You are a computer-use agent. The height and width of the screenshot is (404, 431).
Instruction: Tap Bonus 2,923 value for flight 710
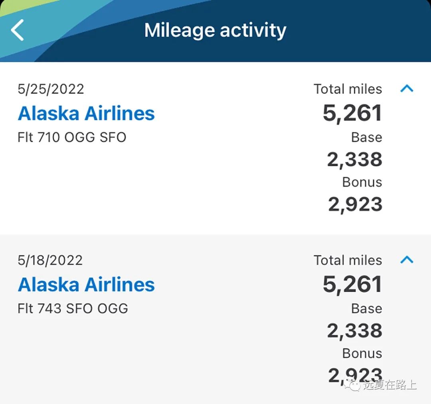point(355,204)
